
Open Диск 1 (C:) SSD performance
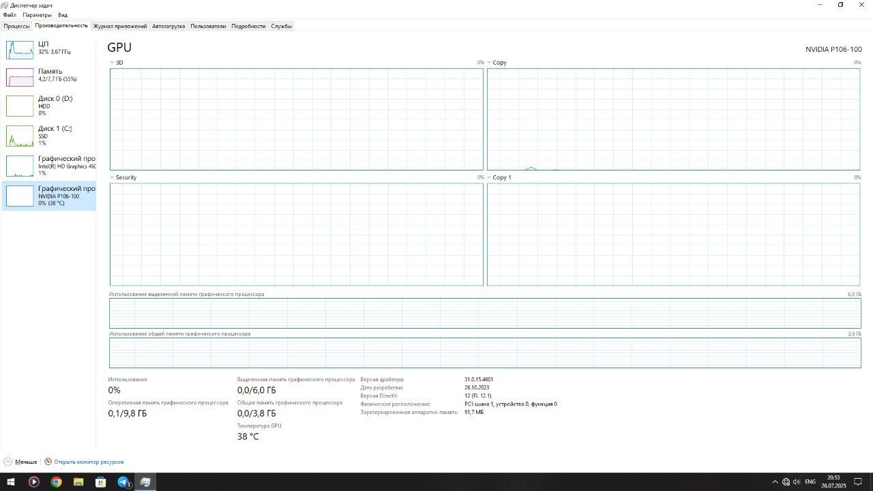[48, 136]
